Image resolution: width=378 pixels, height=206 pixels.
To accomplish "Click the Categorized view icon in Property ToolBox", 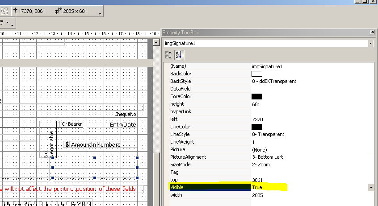I will 168,55.
